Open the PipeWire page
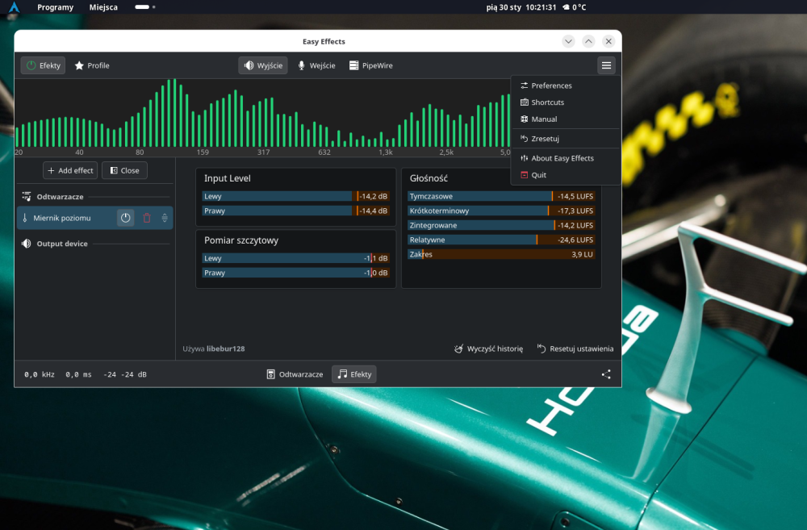807x530 pixels. pyautogui.click(x=371, y=65)
